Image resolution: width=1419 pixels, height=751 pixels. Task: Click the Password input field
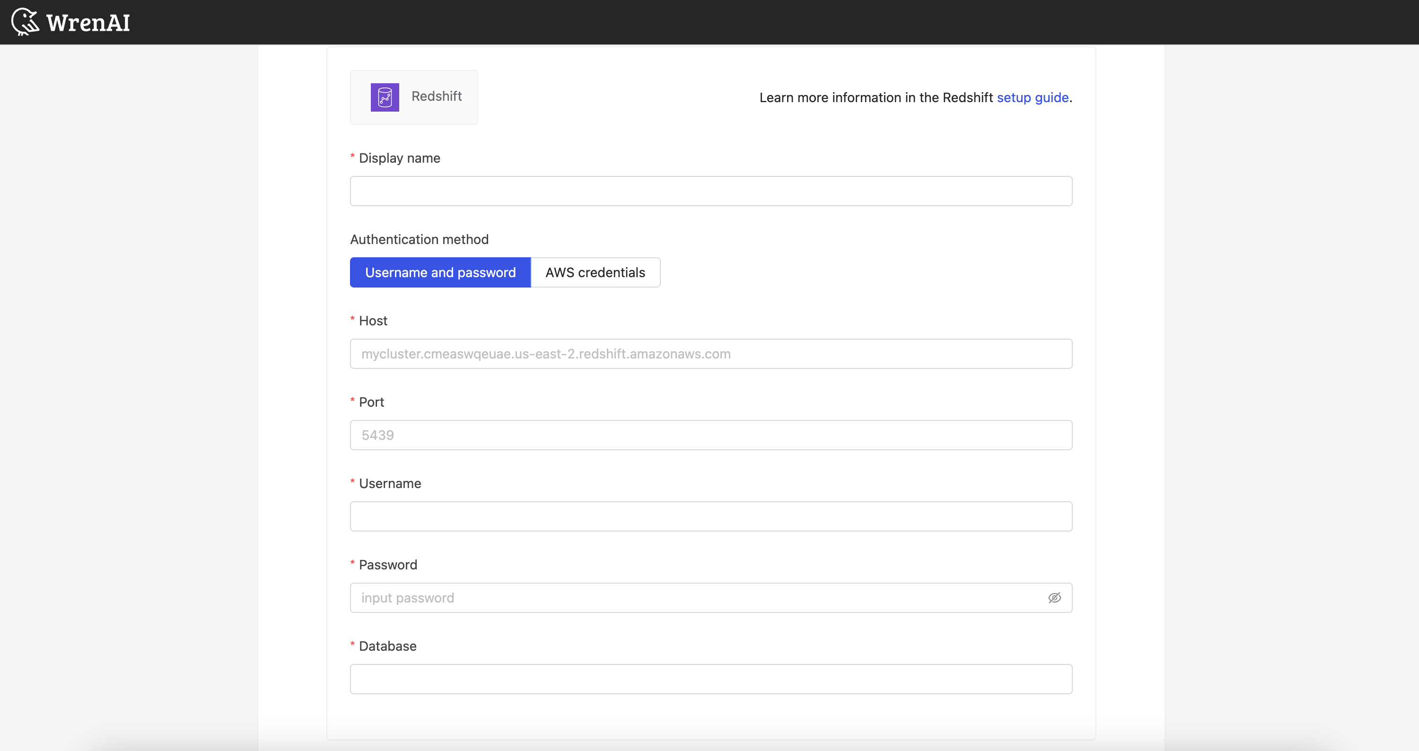pos(711,598)
